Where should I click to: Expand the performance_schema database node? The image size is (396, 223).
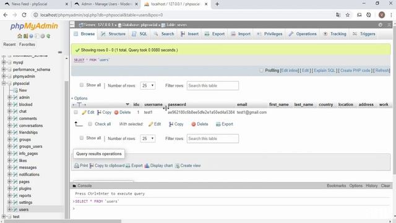tap(4, 69)
